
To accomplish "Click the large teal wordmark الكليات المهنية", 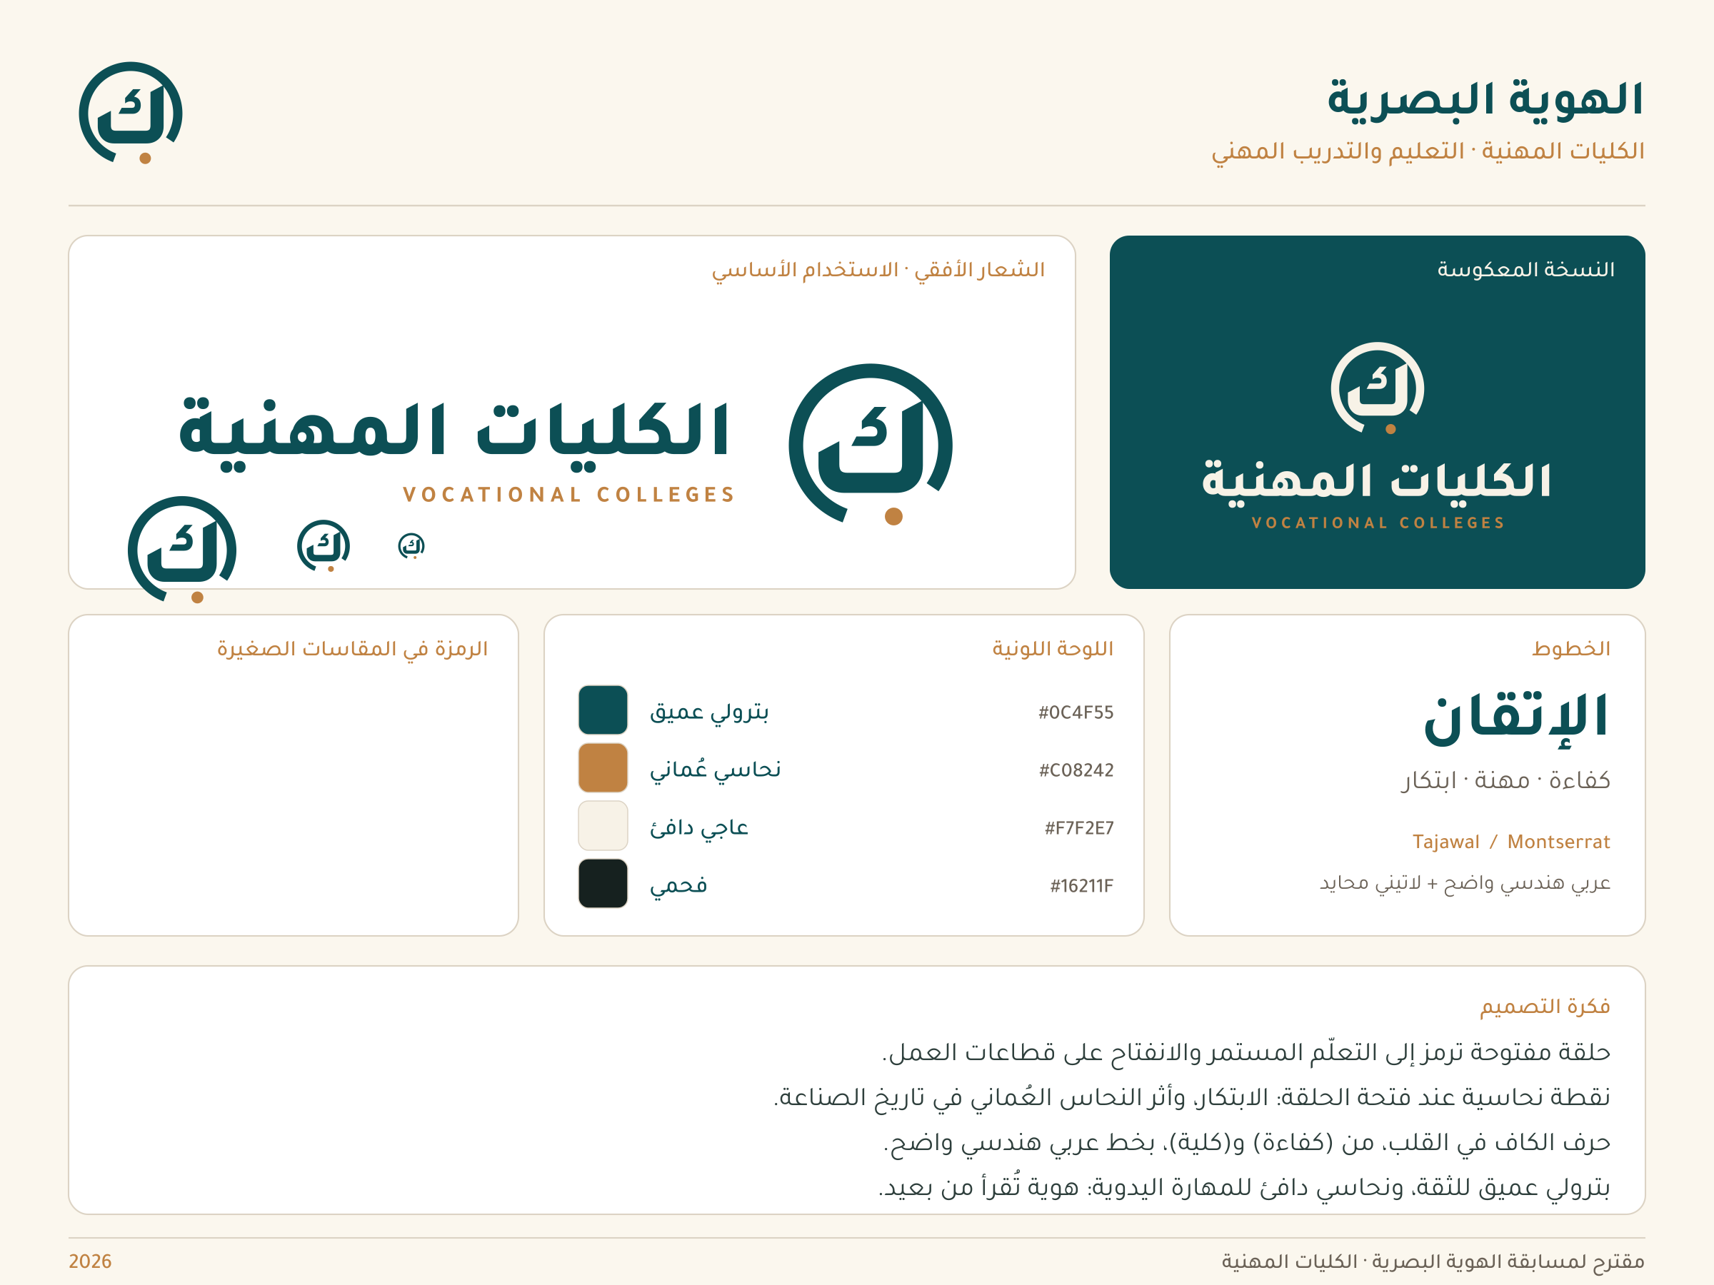I will [x=454, y=435].
